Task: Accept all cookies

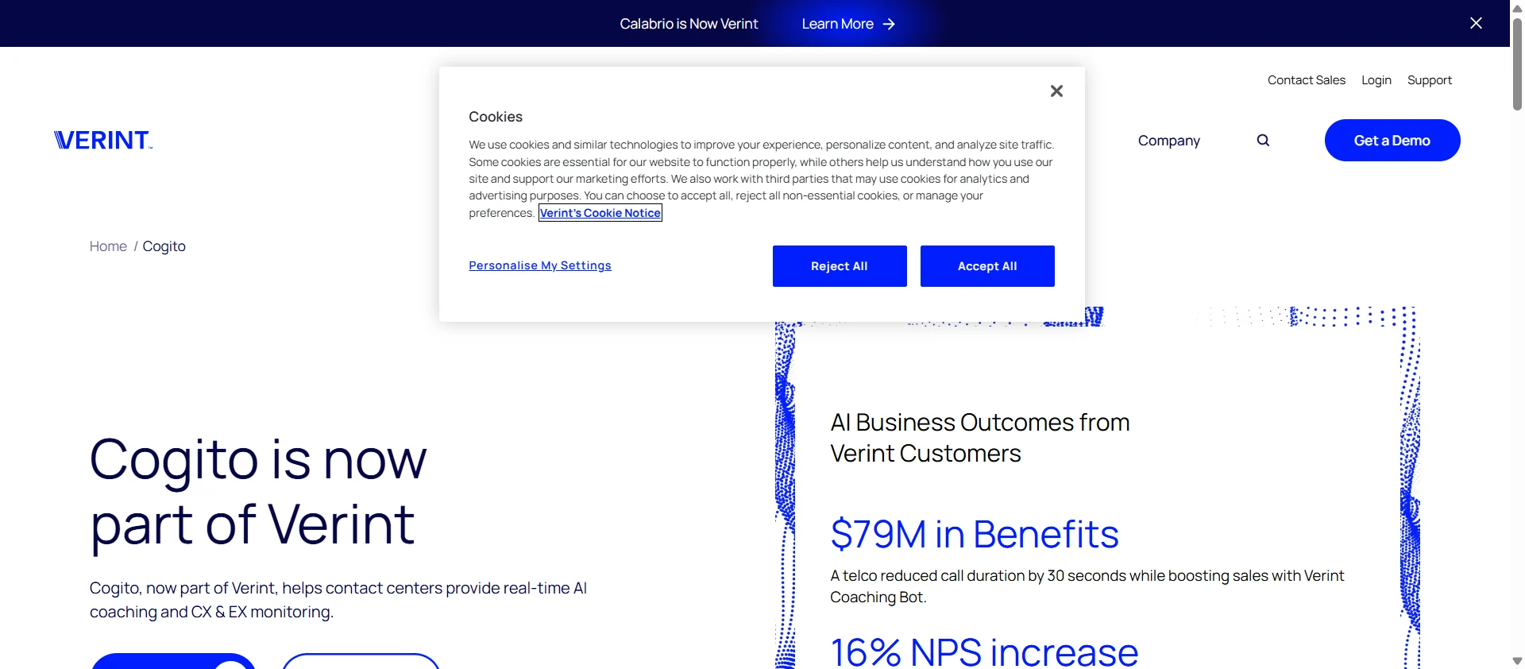Action: coord(987,266)
